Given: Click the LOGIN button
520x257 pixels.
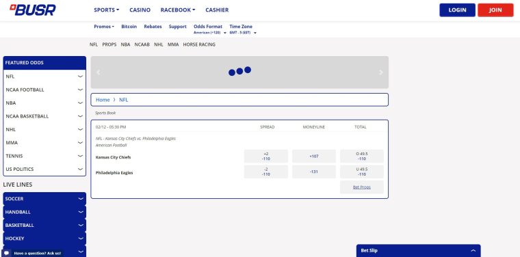Looking at the screenshot, I should coord(457,10).
